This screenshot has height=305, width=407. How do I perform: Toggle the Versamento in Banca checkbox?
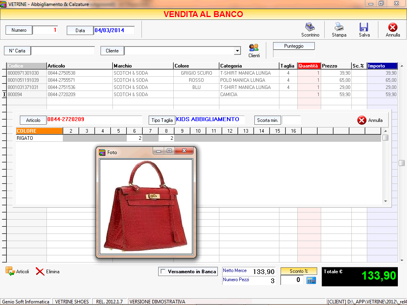click(163, 271)
